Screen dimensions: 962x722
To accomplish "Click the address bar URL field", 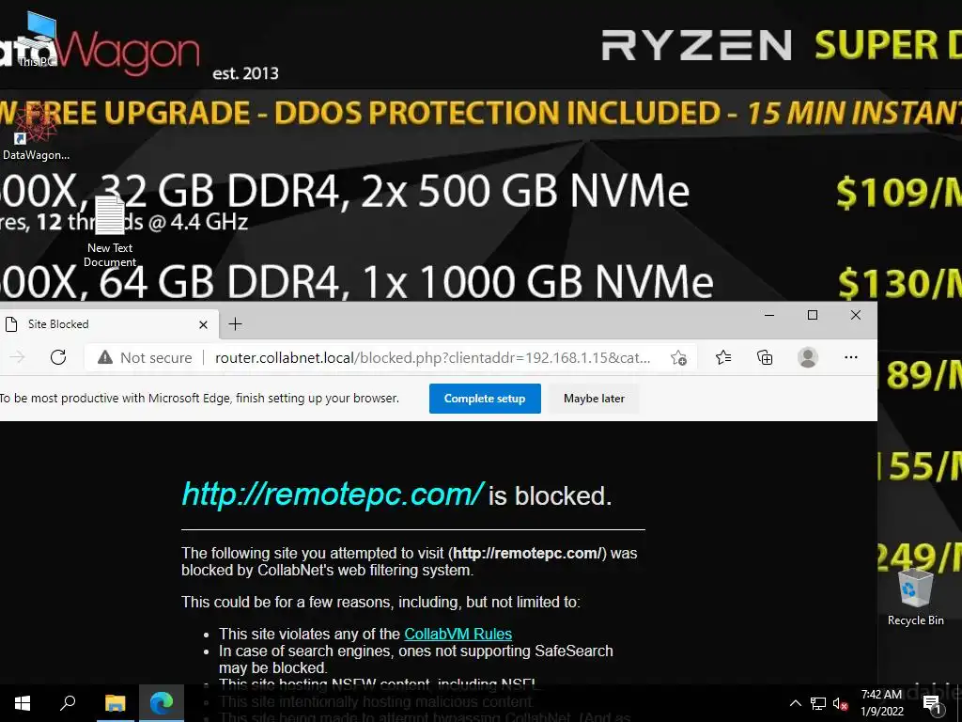I will (432, 358).
